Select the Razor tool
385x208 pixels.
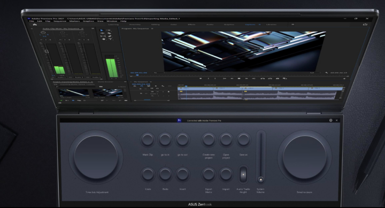(109, 33)
